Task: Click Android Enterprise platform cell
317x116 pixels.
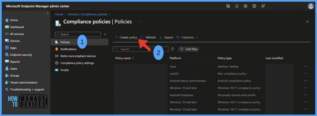Action: 181,95
